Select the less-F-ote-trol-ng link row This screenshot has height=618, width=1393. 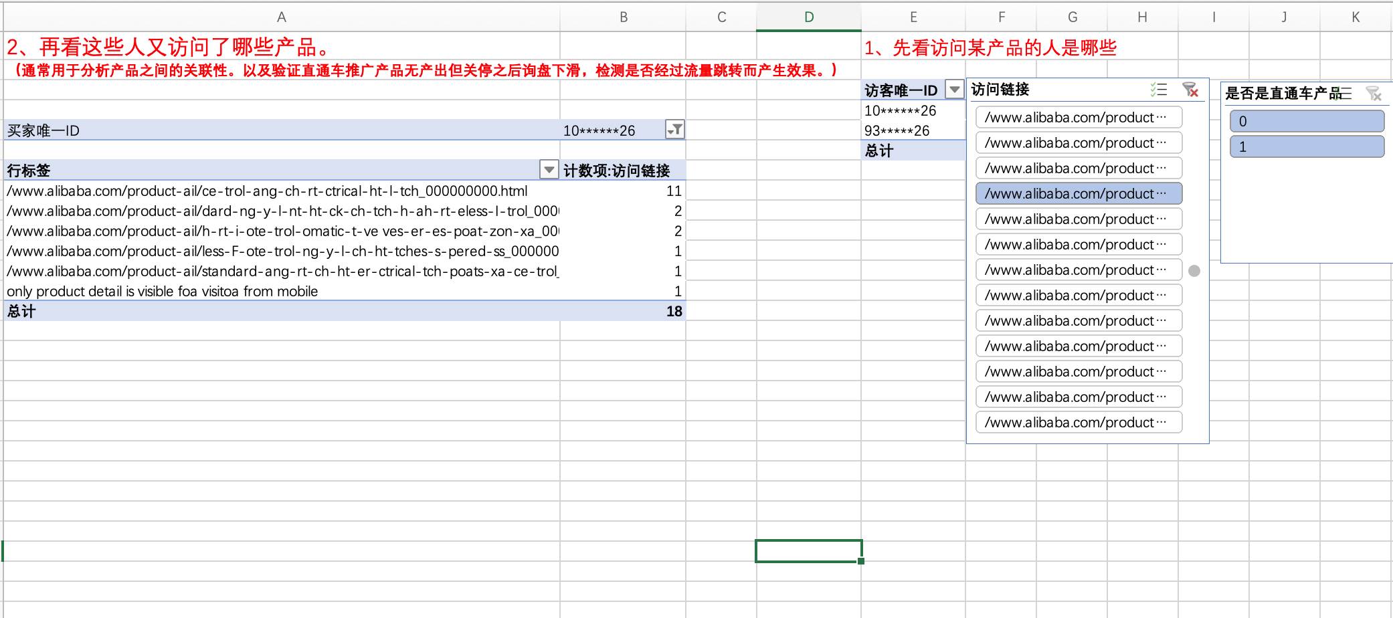pyautogui.click(x=282, y=251)
